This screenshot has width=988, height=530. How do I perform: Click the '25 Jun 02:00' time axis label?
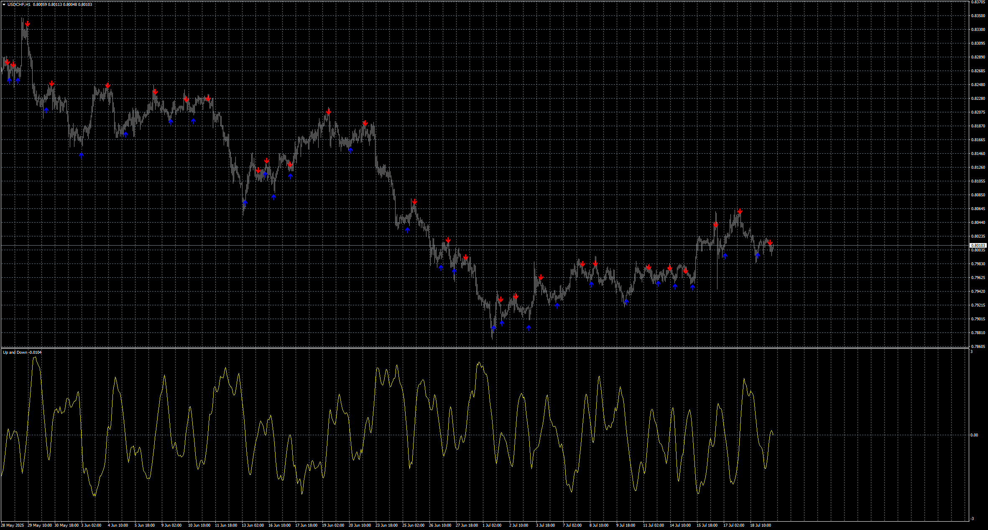[413, 525]
